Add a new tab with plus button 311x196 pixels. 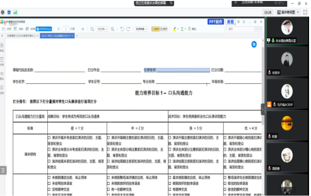pyautogui.click(x=77, y=36)
